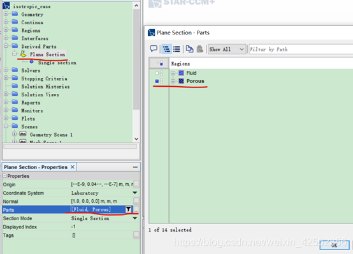Image resolution: width=353 pixels, height=254 pixels.
Task: Click the Porous region icon
Action: [x=181, y=81]
